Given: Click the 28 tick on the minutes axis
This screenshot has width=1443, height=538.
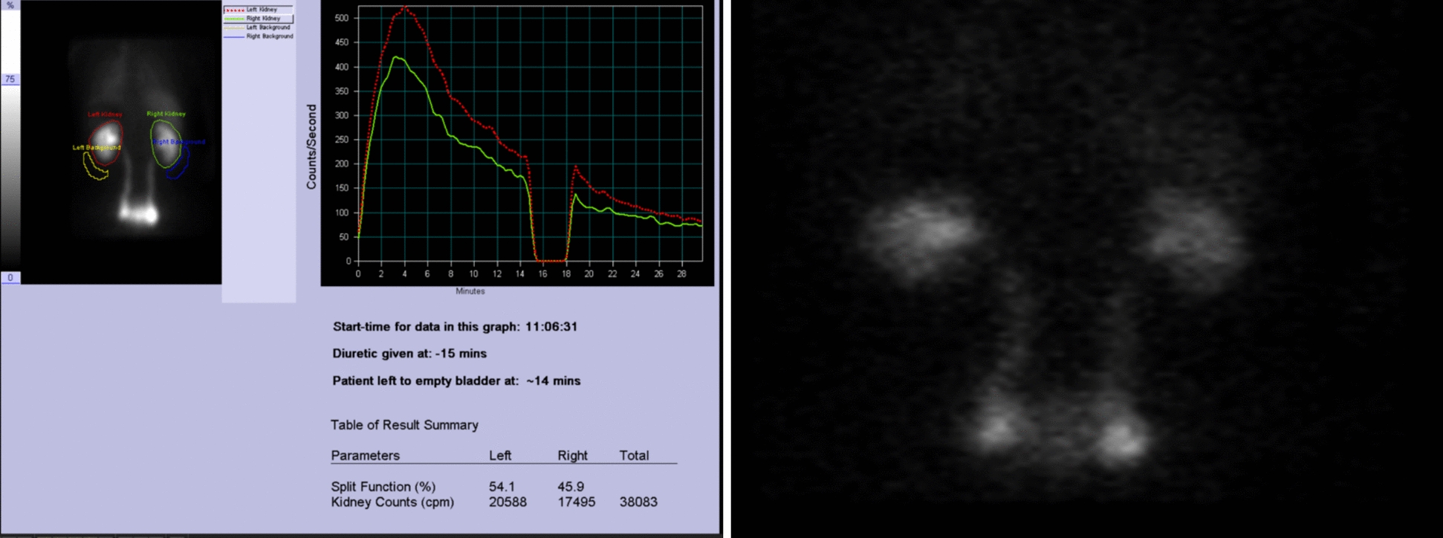Looking at the screenshot, I should 681,274.
